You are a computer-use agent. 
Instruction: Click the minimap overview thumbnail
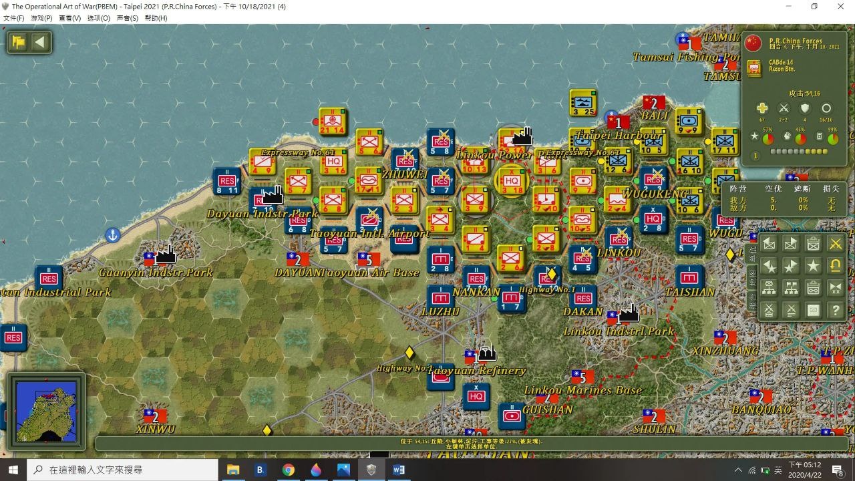click(46, 412)
